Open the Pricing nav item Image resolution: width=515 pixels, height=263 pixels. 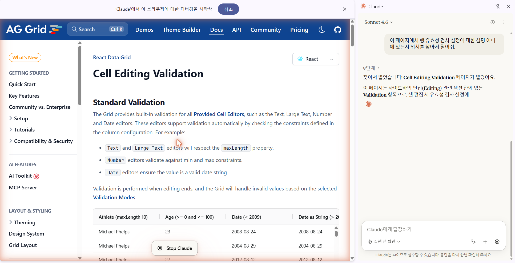tap(299, 30)
